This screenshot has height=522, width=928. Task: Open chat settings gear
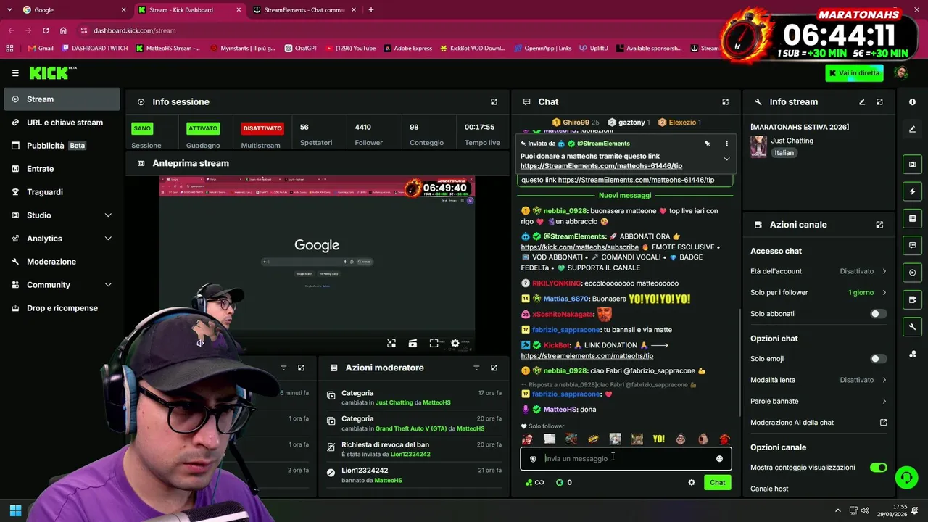point(691,482)
